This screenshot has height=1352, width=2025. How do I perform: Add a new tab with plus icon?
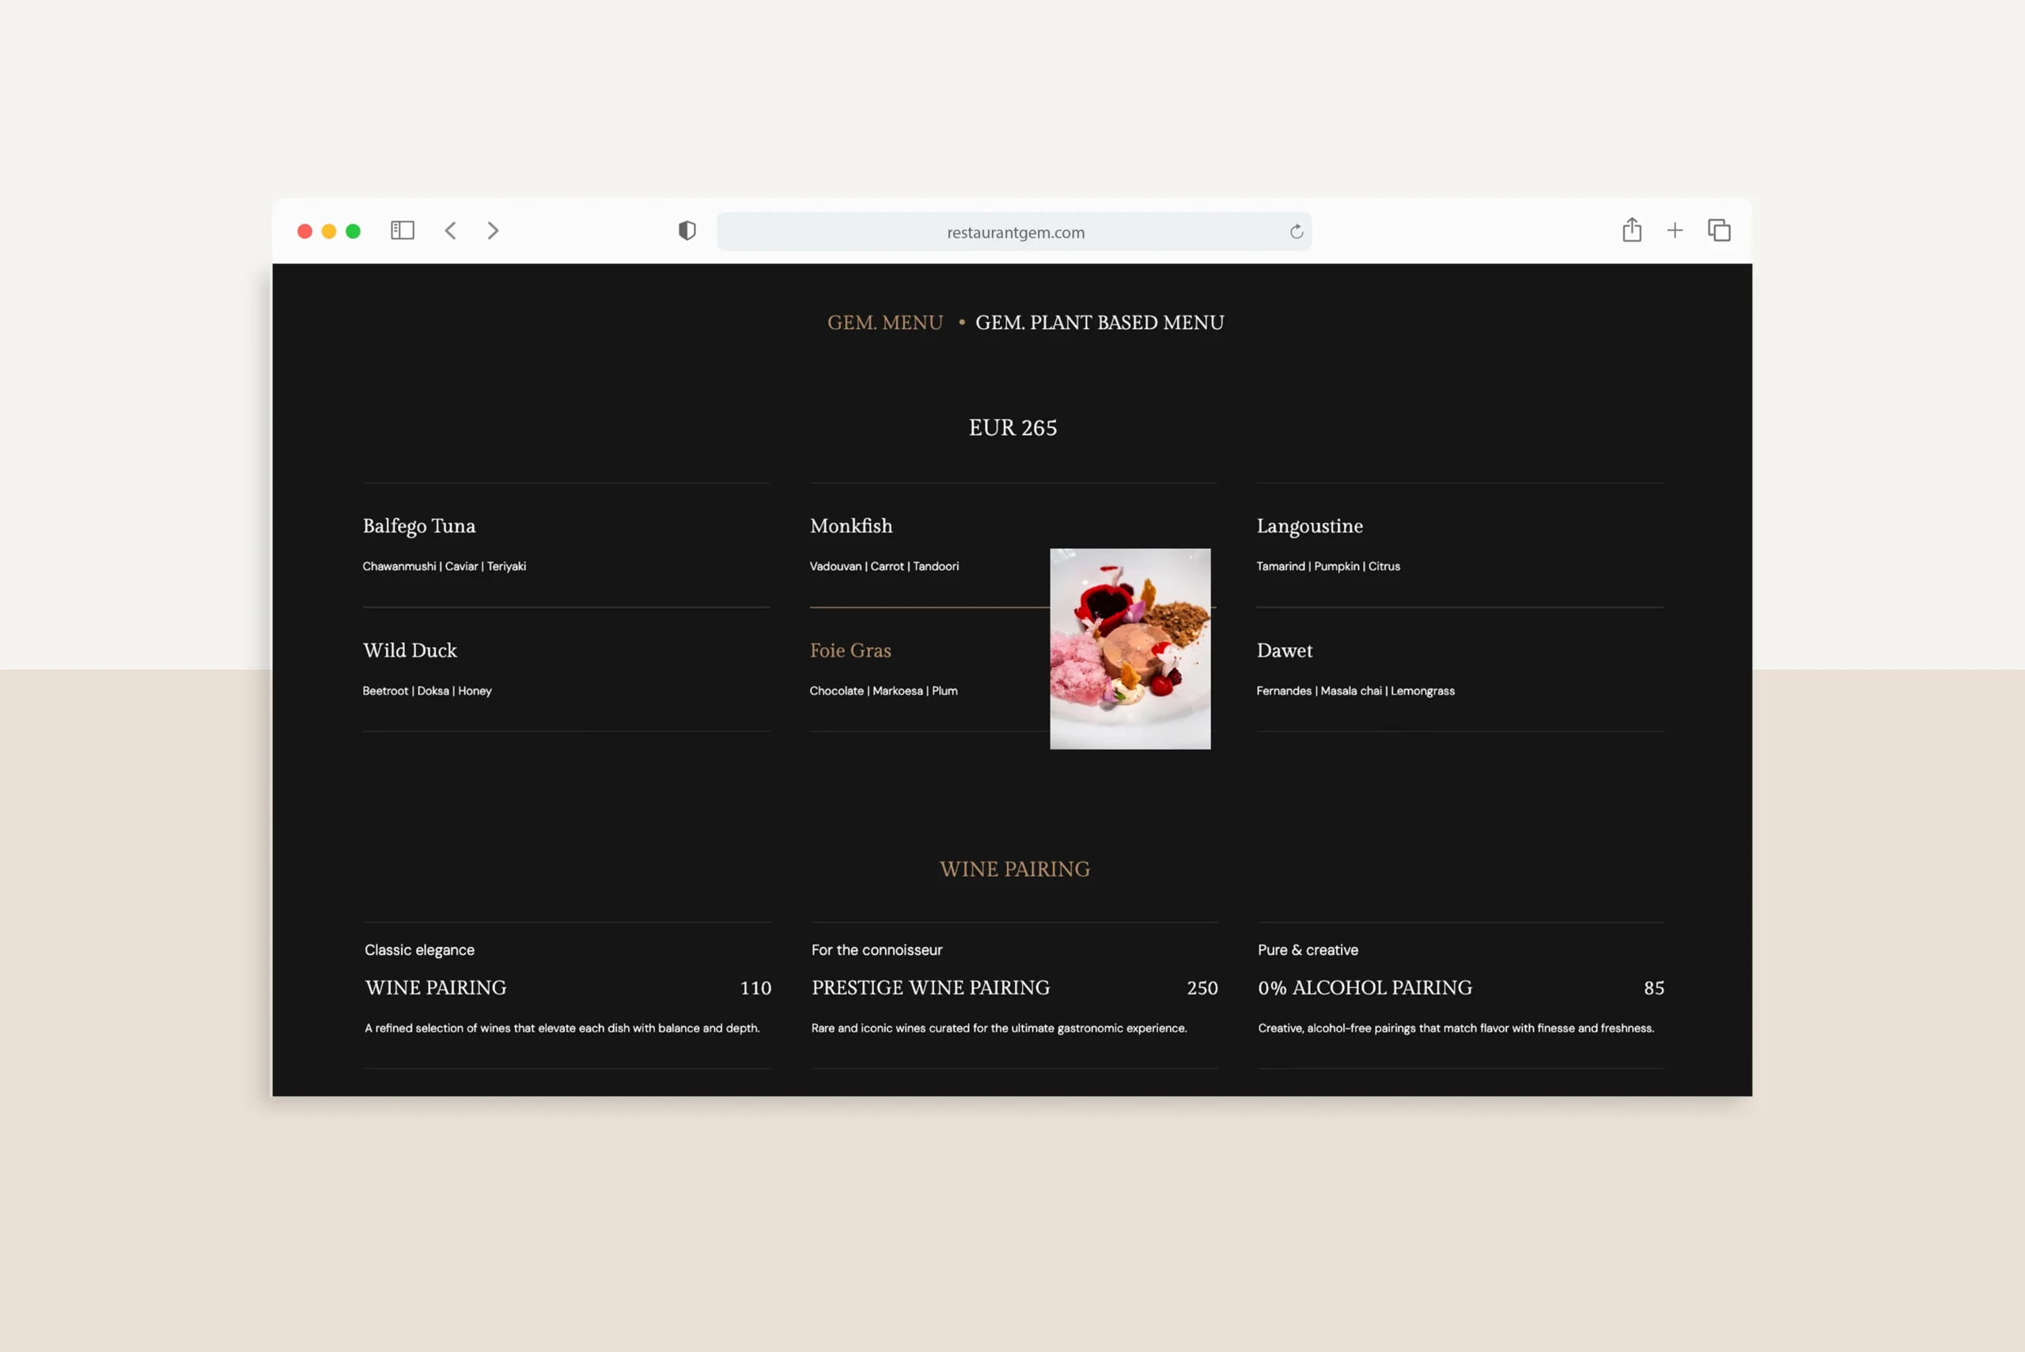pos(1674,230)
